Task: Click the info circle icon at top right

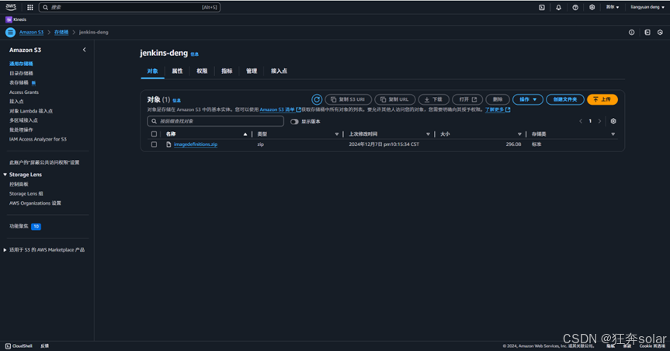Action: pos(631,32)
